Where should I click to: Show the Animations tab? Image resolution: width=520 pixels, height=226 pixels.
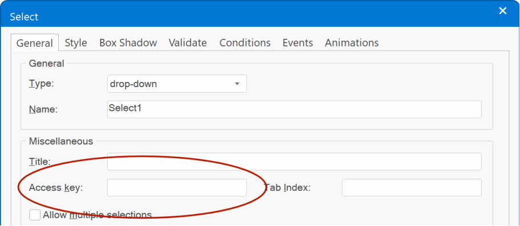coord(352,43)
